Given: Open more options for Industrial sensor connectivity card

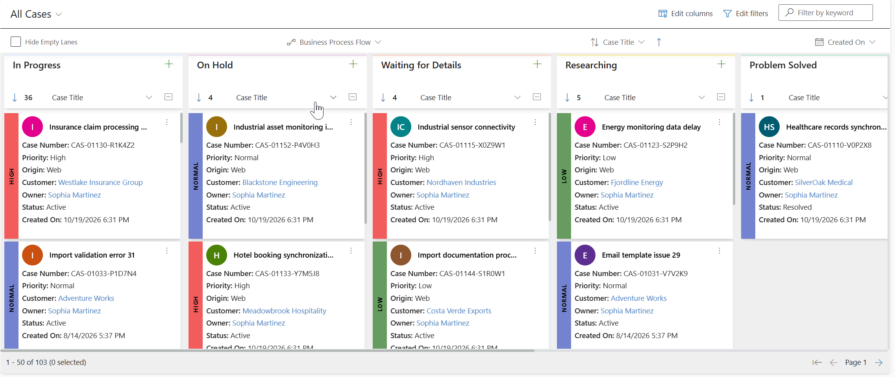Looking at the screenshot, I should [535, 122].
